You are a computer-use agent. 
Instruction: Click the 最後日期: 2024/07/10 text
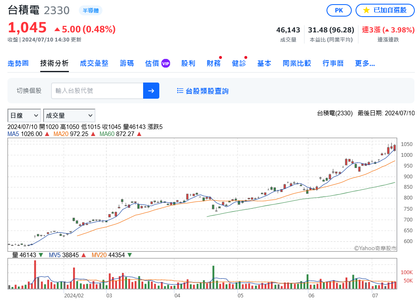tap(386, 113)
